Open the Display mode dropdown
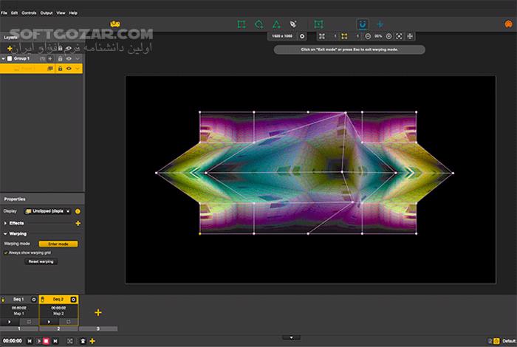The image size is (517, 347). (x=48, y=211)
